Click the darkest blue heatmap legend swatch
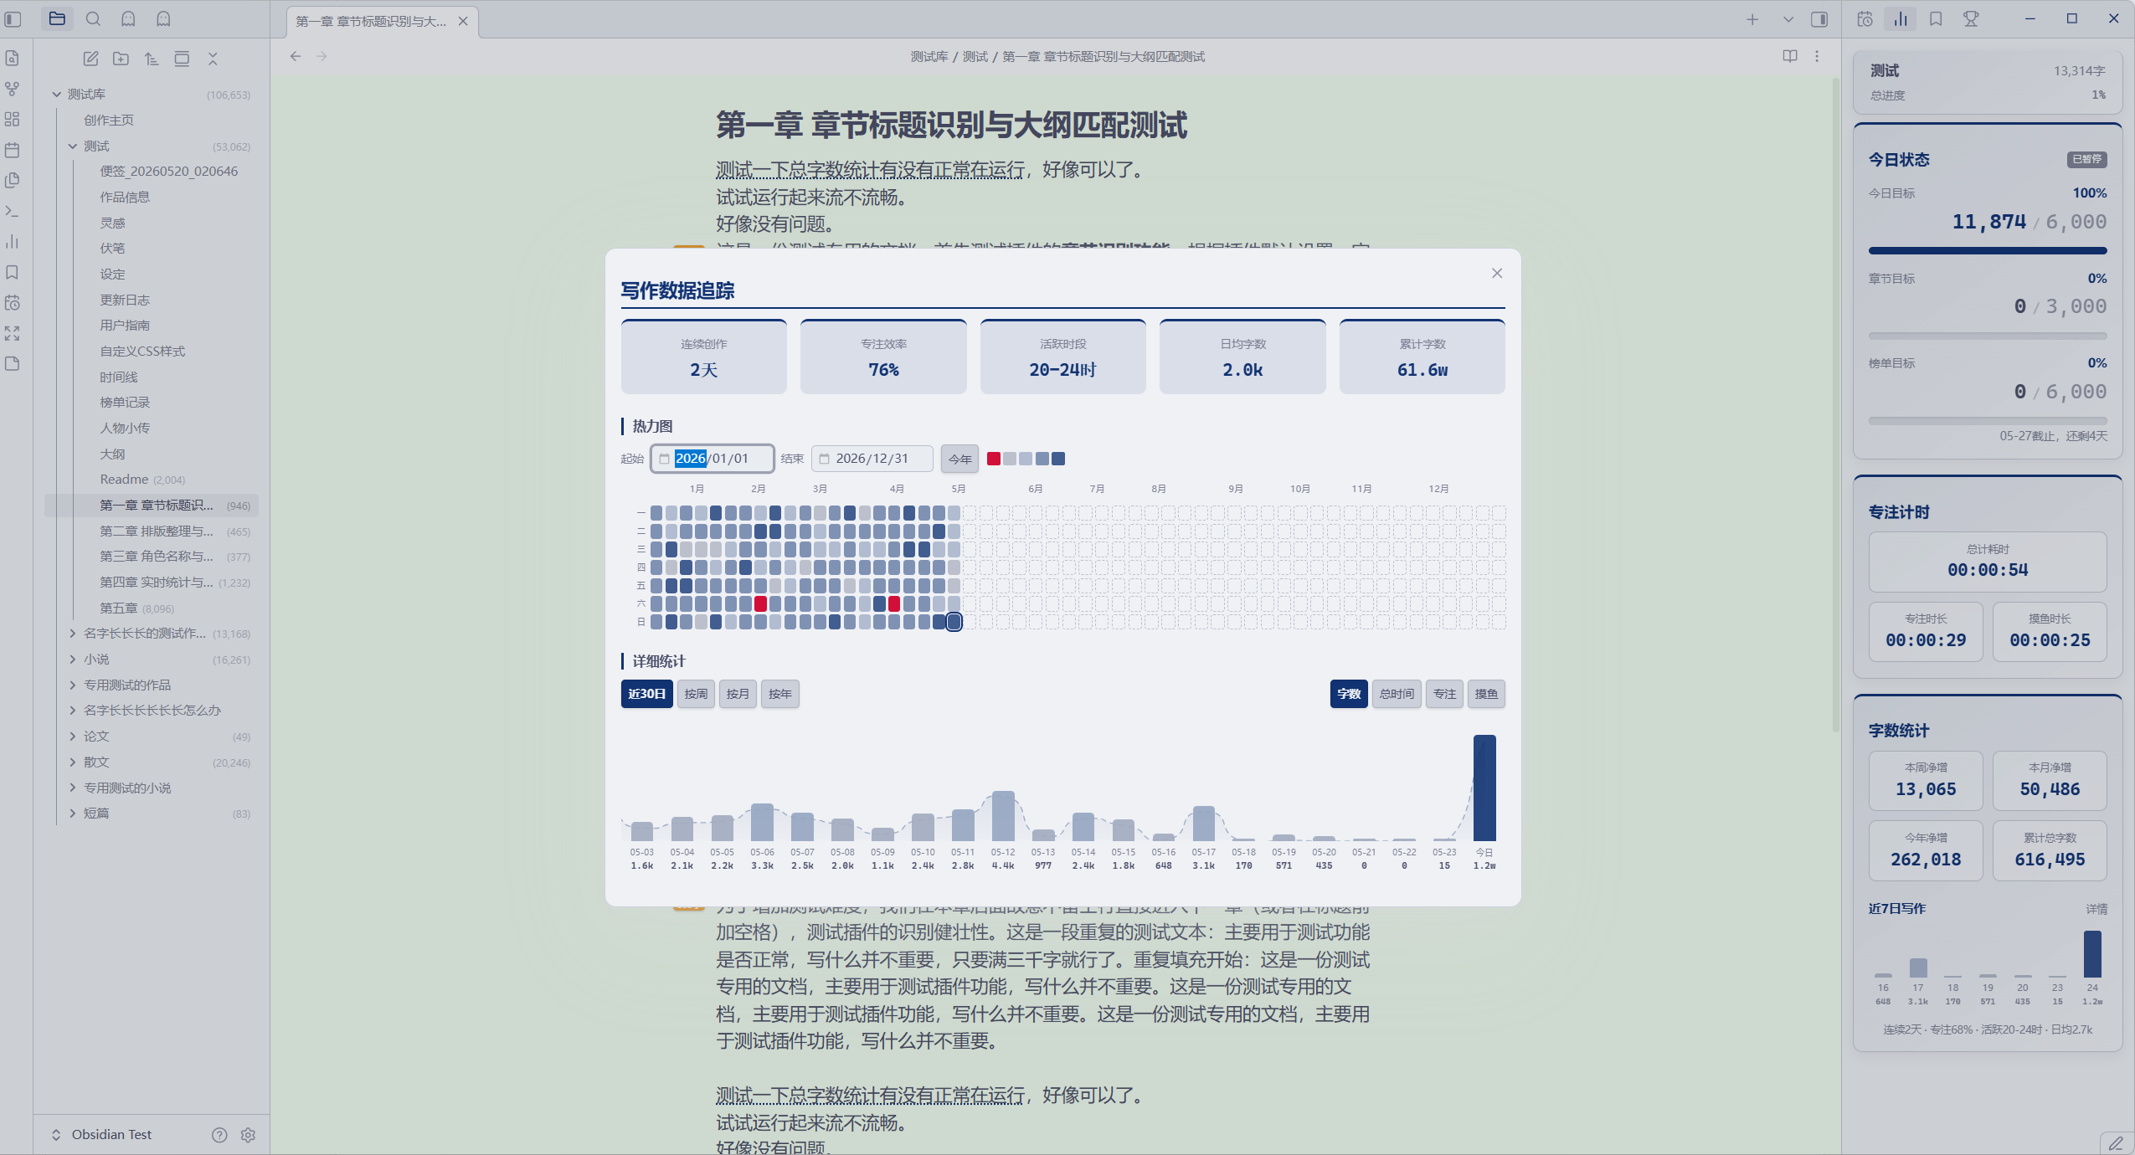This screenshot has height=1155, width=2135. click(1058, 459)
